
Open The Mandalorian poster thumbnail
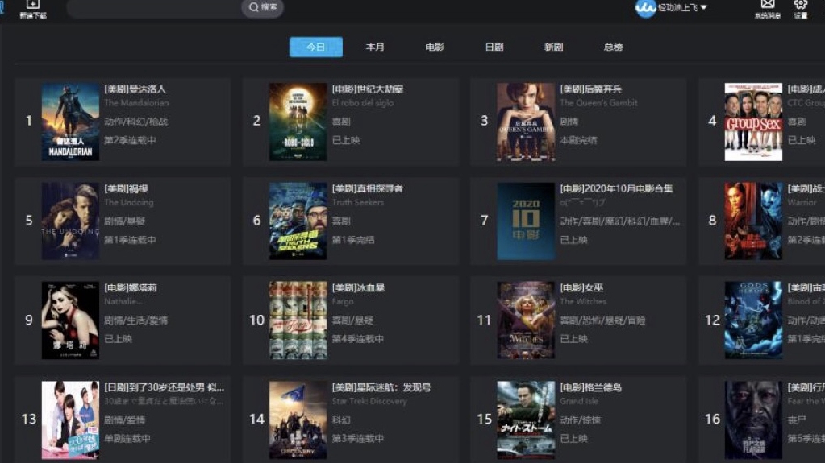coord(70,122)
